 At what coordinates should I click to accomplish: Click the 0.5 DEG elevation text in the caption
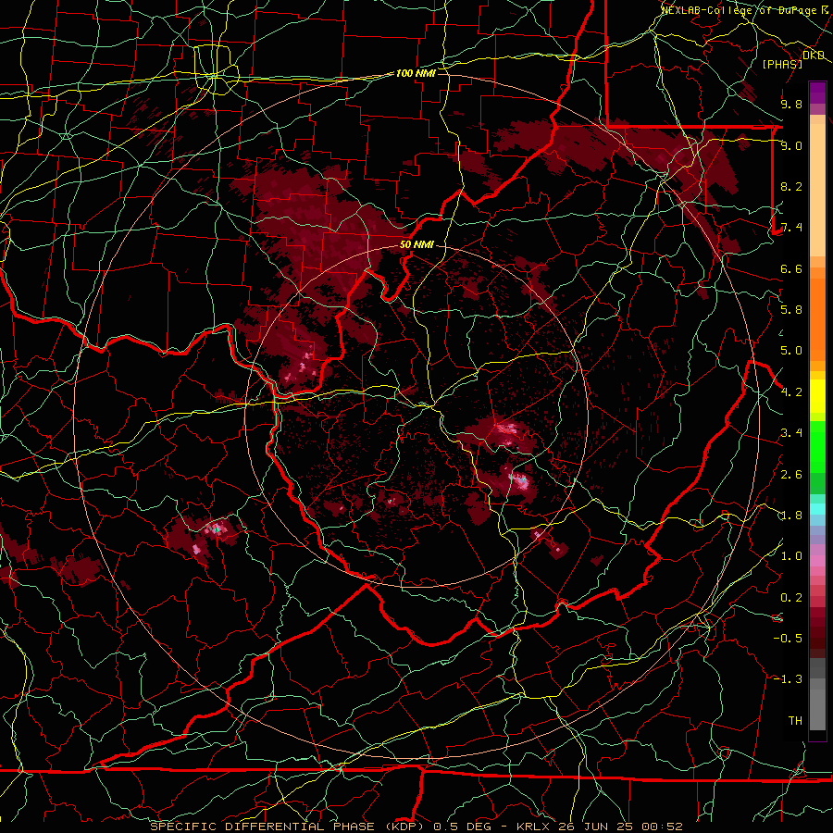(462, 827)
